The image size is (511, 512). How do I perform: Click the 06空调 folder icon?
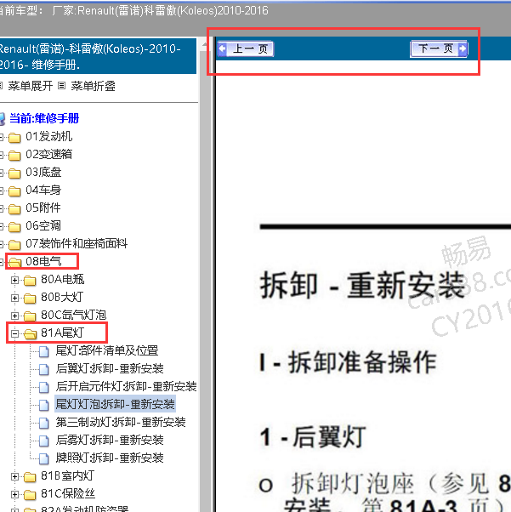(x=14, y=226)
